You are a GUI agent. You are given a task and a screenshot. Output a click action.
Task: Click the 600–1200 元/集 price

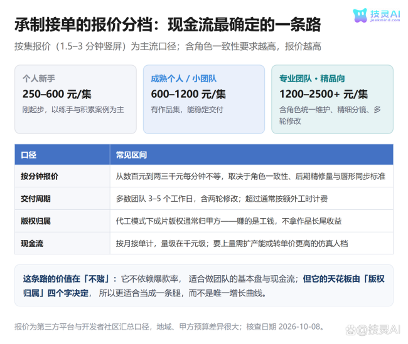[x=188, y=94]
